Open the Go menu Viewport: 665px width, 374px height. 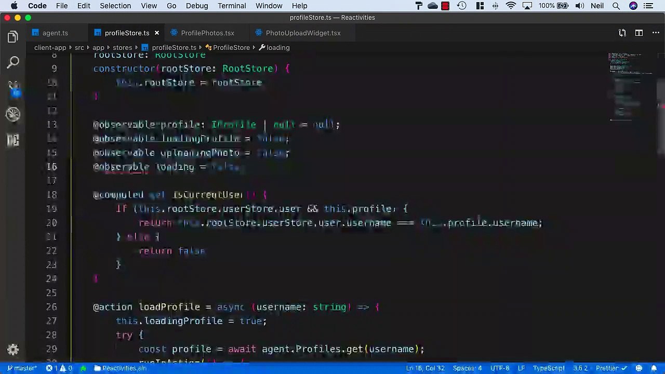[171, 6]
